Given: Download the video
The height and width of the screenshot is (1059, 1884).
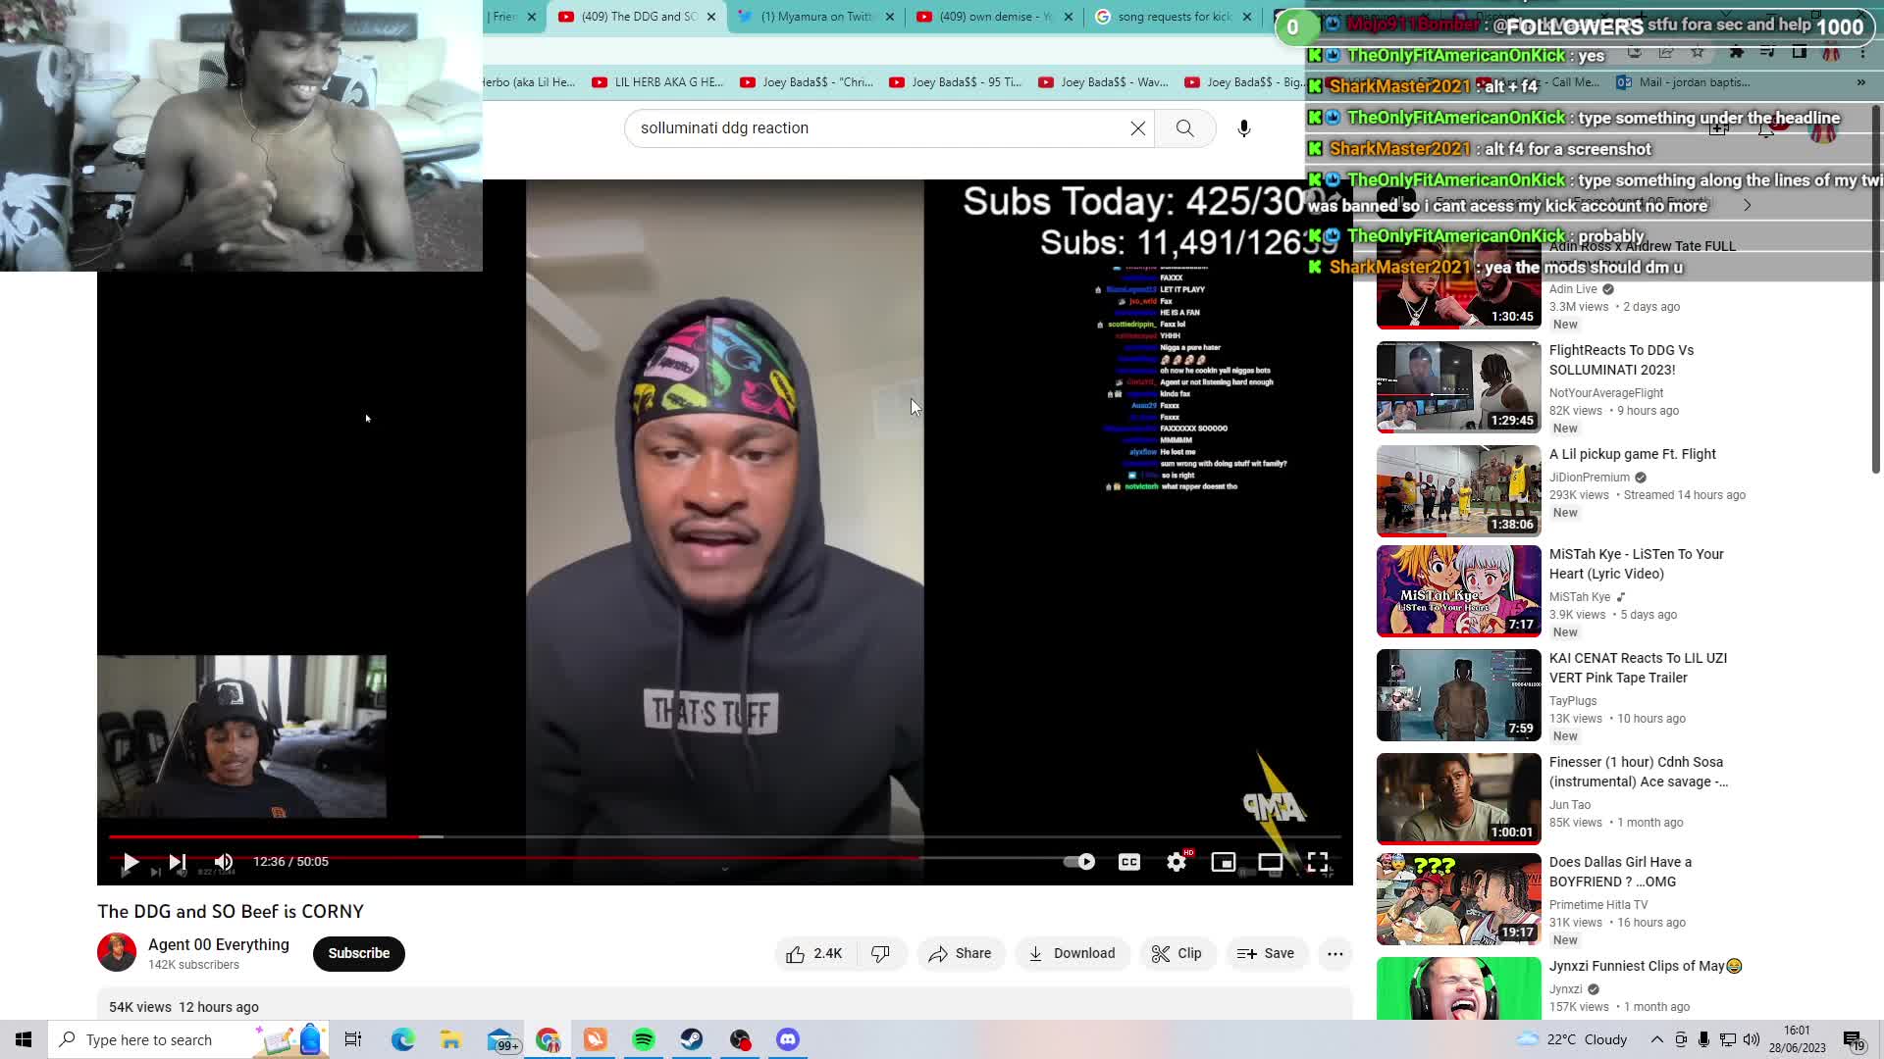Looking at the screenshot, I should (1072, 953).
